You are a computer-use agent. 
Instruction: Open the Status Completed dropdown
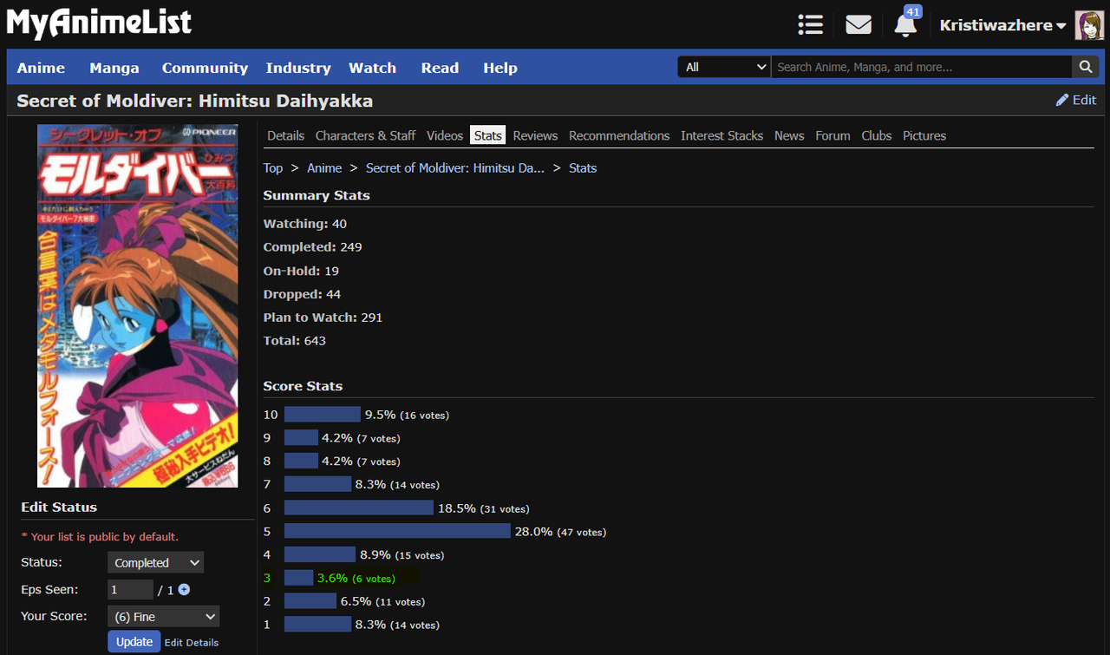point(155,563)
